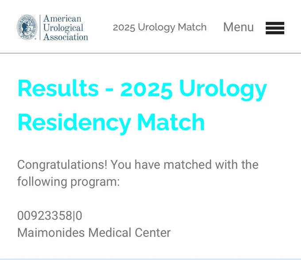Click the Maimonides Medical Center program name
Screen dimensions: 301x260
94,233
